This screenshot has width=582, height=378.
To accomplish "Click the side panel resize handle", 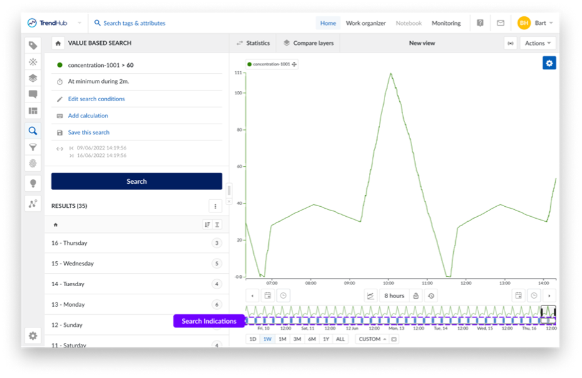I will pos(229,191).
